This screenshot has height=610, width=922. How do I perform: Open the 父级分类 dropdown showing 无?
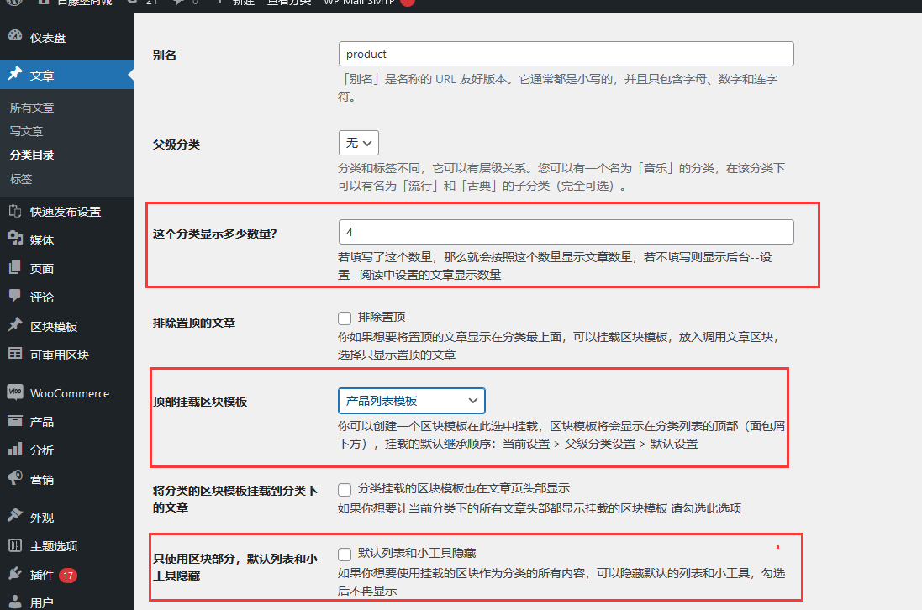click(x=358, y=143)
